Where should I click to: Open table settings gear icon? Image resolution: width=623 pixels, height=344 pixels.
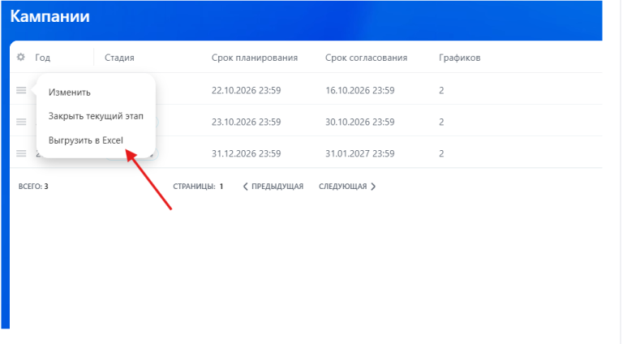20,58
